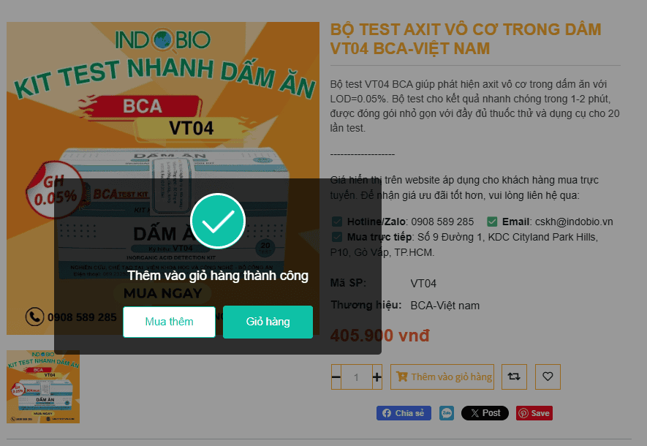Screen dimensions: 647x446
Task: Click the quantity input field
Action: pos(357,377)
